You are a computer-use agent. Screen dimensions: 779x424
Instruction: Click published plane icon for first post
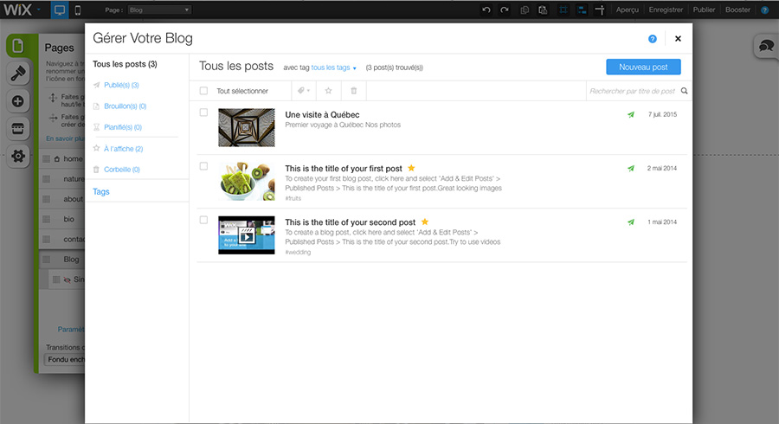pos(630,169)
